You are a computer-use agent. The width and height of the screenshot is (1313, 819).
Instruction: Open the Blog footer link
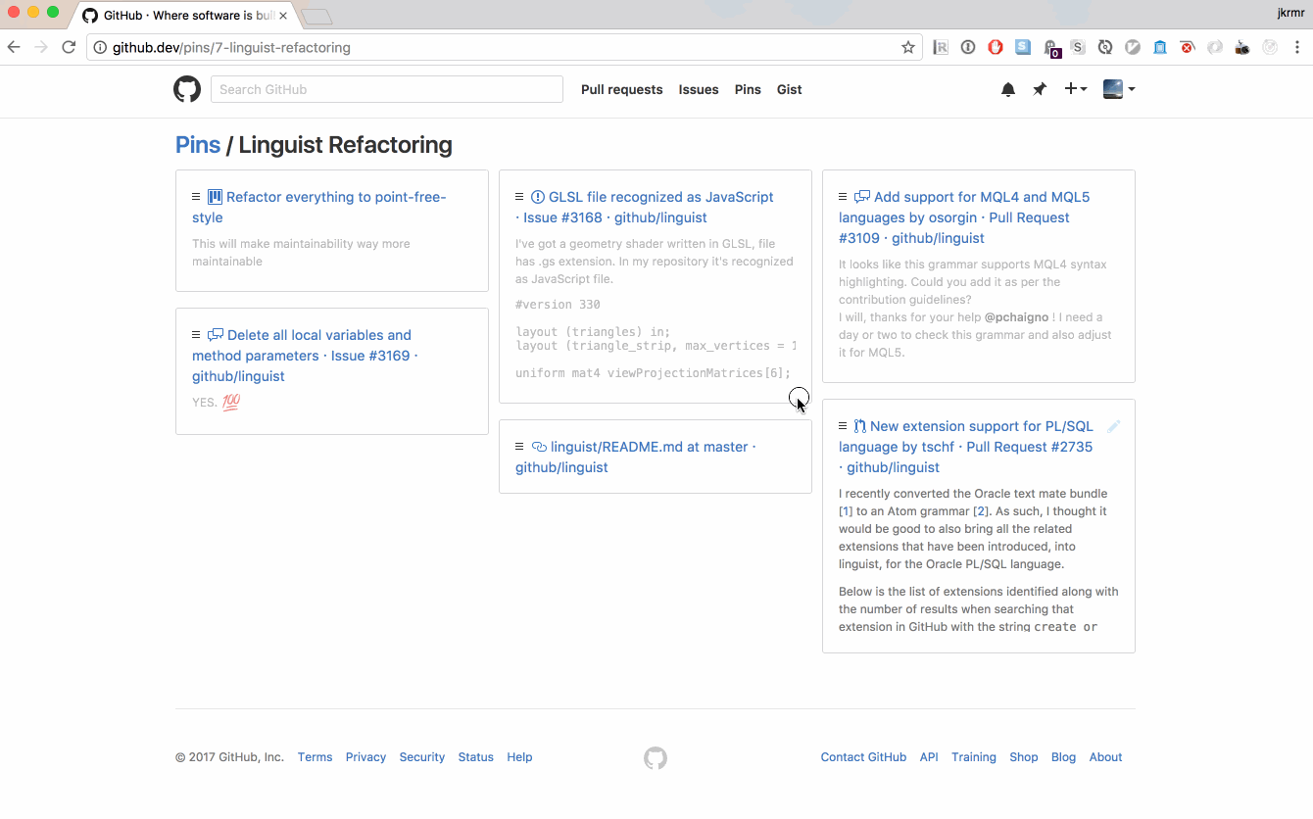click(x=1064, y=757)
